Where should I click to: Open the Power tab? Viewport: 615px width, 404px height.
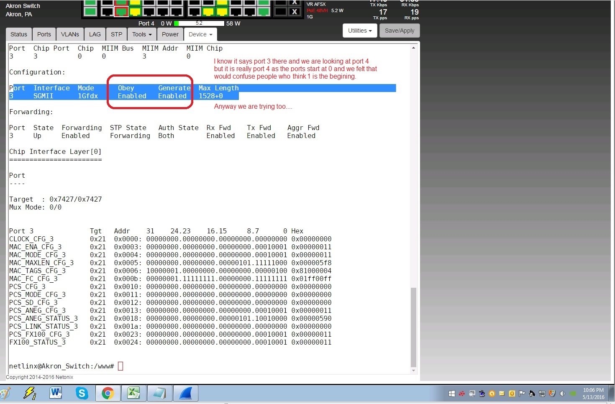170,34
